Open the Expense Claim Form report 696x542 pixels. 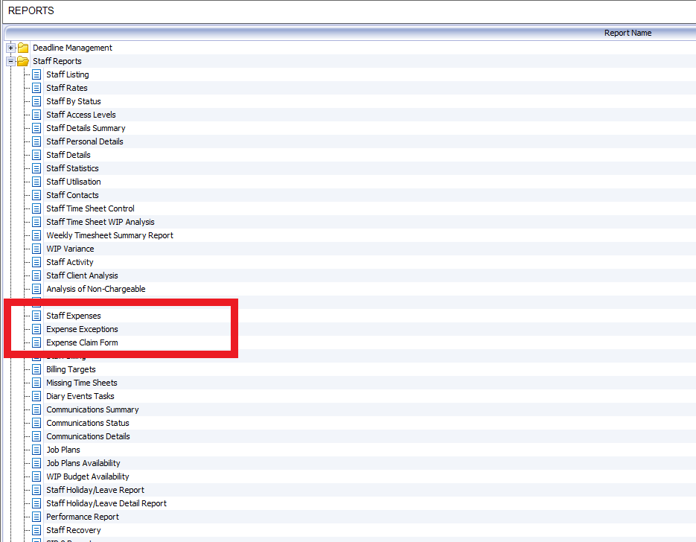[x=82, y=342]
